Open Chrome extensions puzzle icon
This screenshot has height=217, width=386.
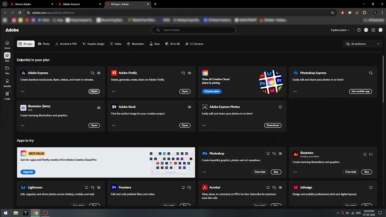[364, 13]
